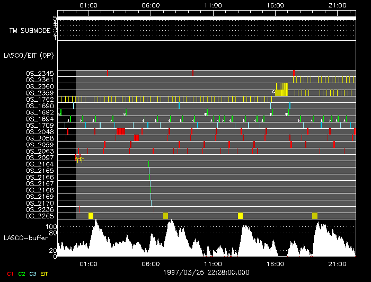Image resolution: width=371 pixels, height=282 pixels.
Task: Click the TM SUBMODE label
Action: click(30, 31)
